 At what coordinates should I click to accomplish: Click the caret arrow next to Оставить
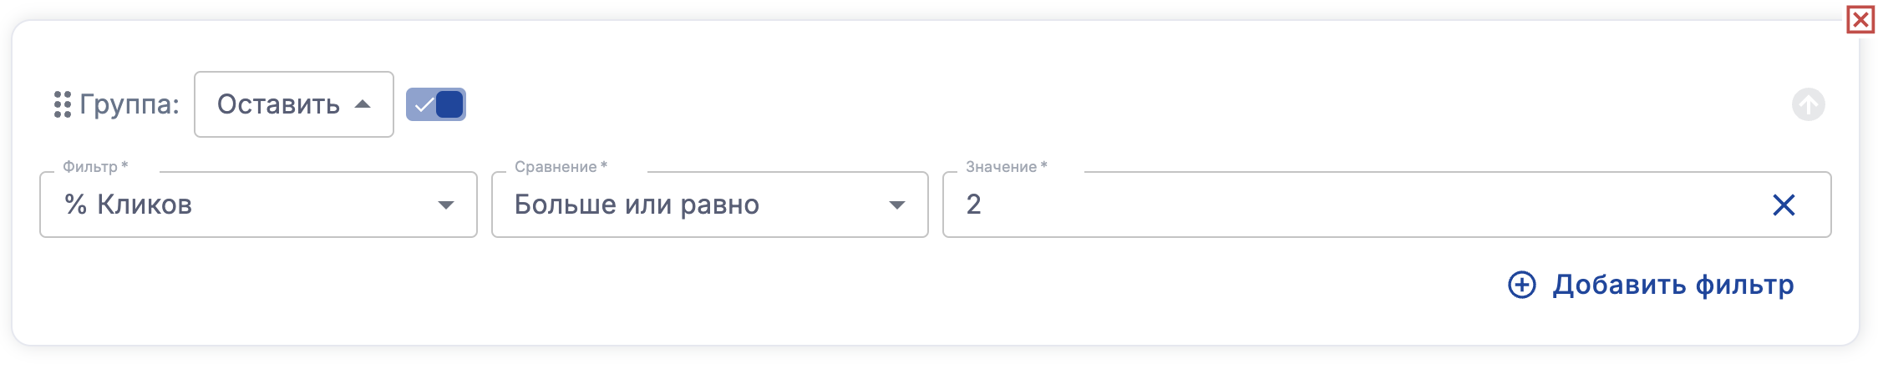pos(363,104)
